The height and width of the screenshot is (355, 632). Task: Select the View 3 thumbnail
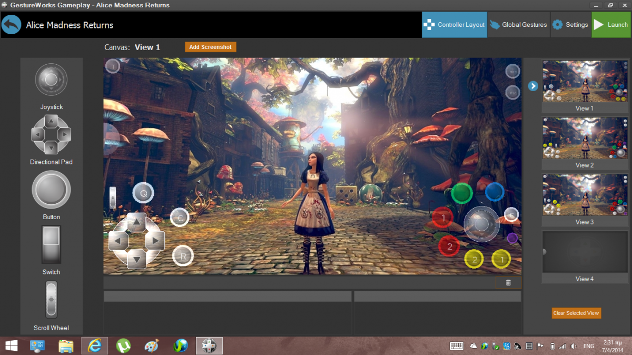585,195
